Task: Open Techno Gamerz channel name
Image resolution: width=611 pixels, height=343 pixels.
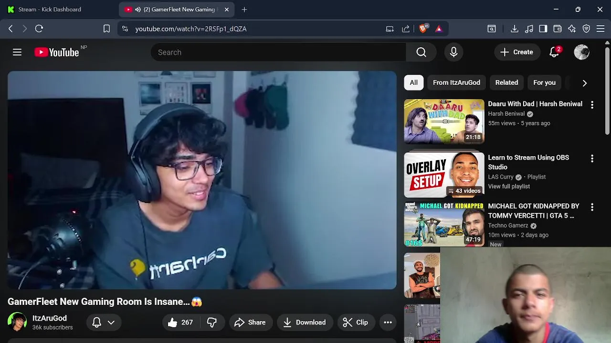Action: tap(508, 225)
